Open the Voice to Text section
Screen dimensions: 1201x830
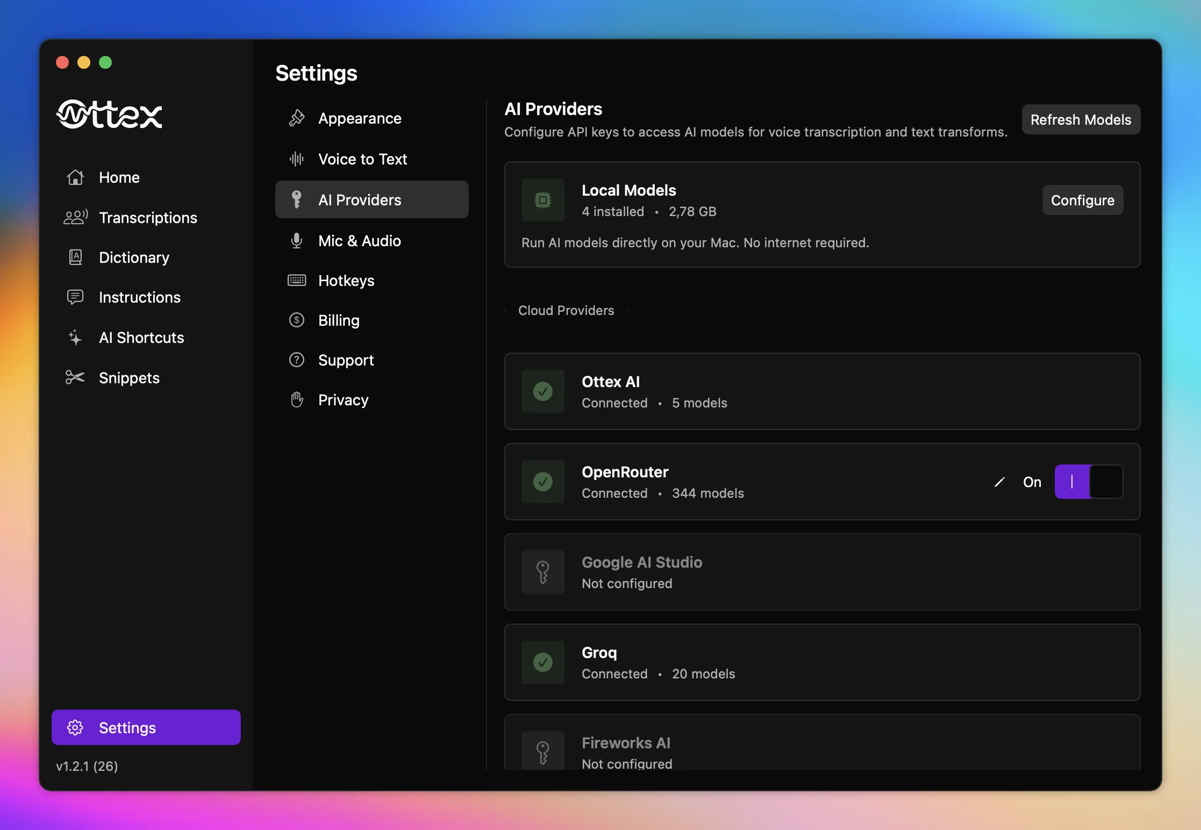point(362,159)
